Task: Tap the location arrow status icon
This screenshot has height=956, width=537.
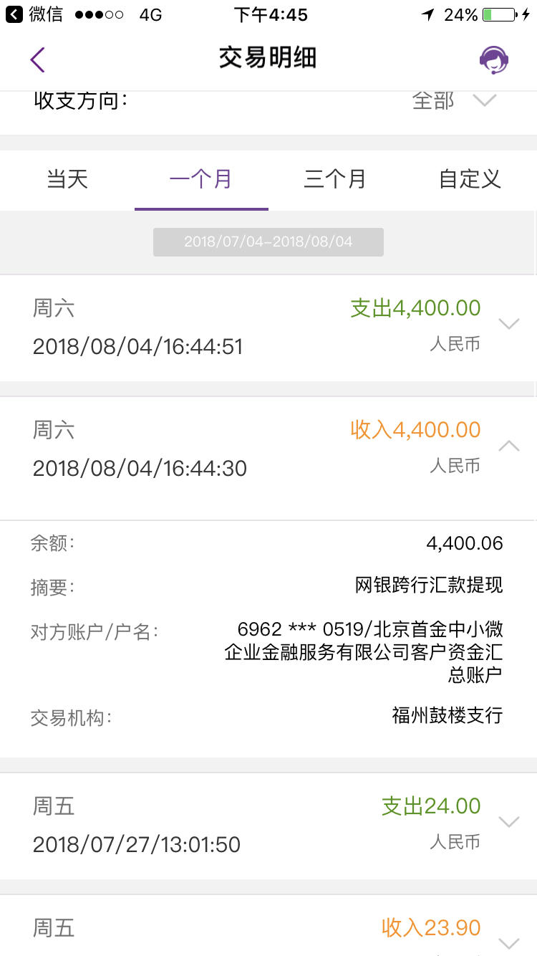Action: pyautogui.click(x=428, y=14)
